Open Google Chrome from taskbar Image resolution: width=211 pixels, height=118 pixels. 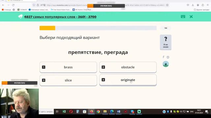click(98, 111)
